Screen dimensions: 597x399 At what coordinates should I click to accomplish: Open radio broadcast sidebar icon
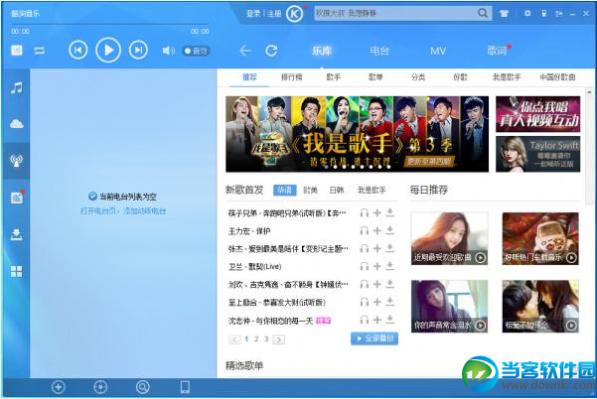click(x=16, y=161)
